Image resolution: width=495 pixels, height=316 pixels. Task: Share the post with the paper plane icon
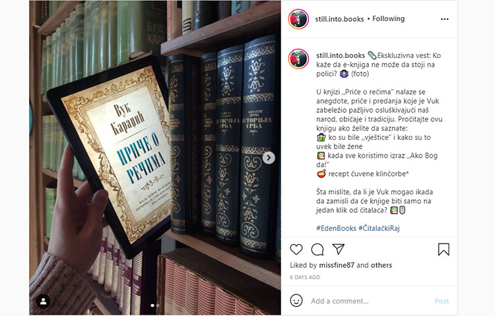[338, 249]
